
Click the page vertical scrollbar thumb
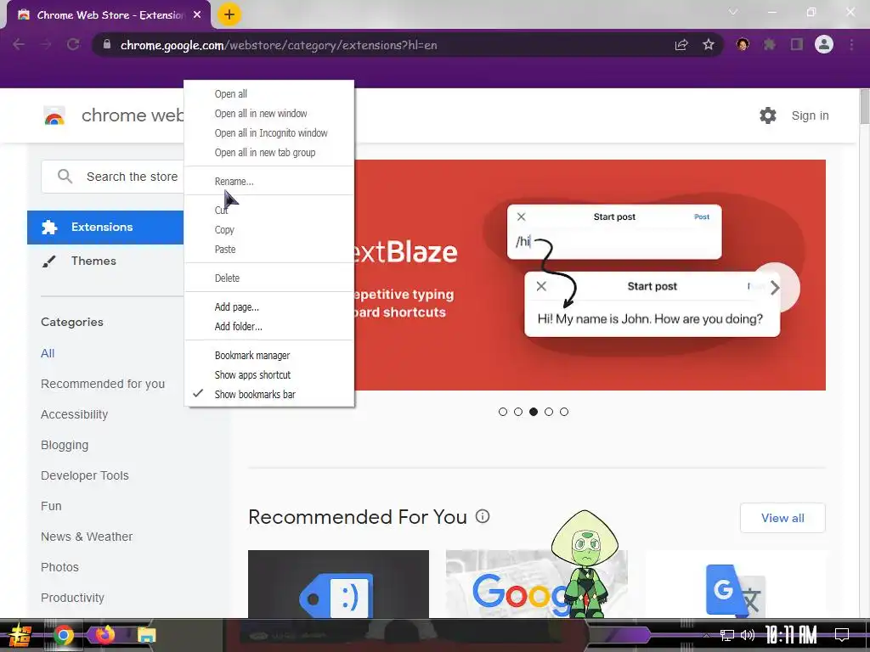864,106
